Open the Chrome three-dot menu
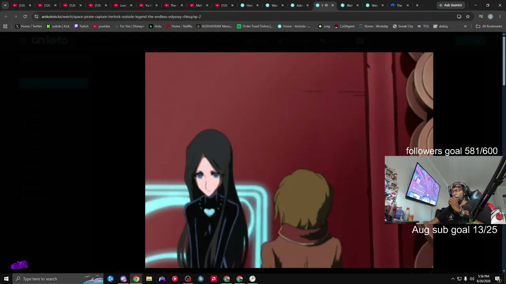 (500, 17)
